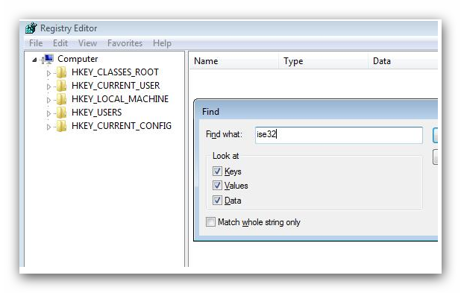Open the Favorites menu

pos(125,43)
